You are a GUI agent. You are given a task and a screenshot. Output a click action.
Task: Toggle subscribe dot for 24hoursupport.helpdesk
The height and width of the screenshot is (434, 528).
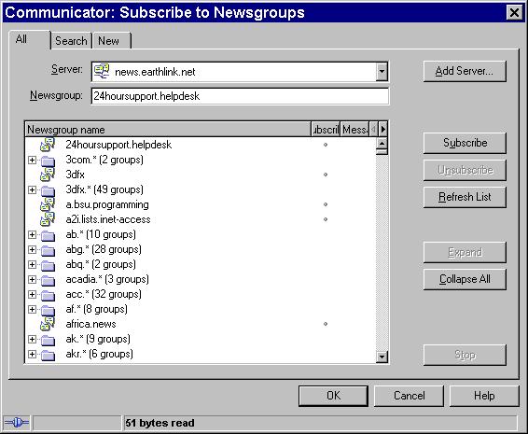point(326,145)
